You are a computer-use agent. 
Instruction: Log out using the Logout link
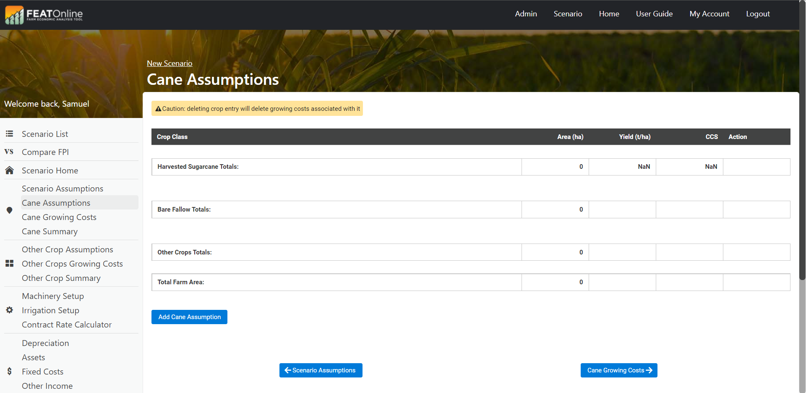[x=757, y=14]
